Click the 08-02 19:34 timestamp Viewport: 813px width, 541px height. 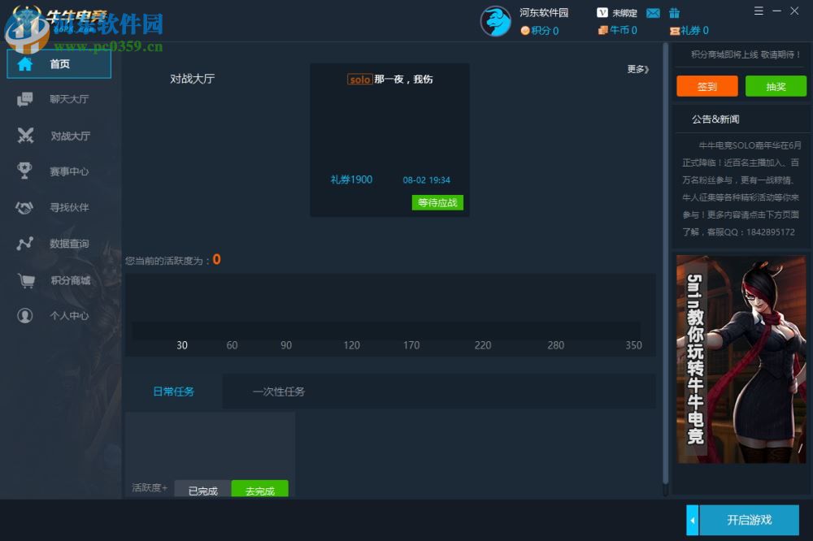[427, 180]
